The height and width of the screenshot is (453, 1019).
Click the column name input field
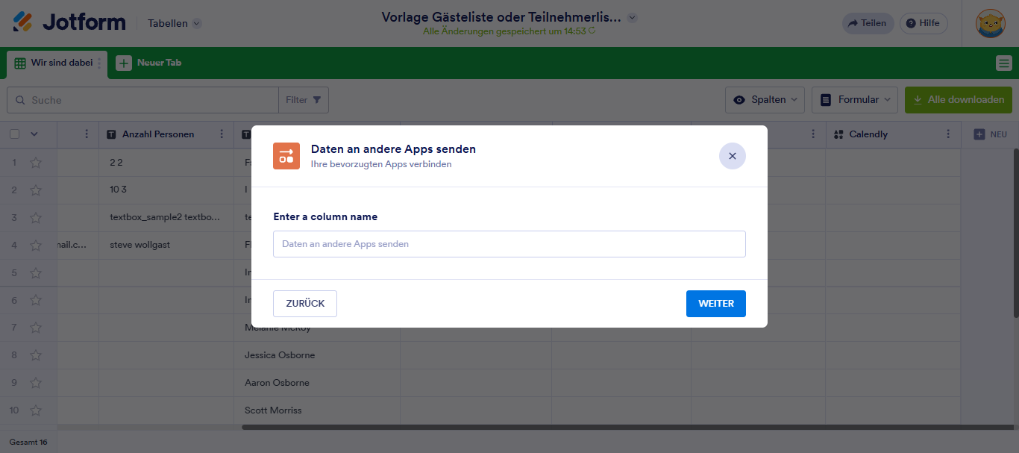pos(509,244)
